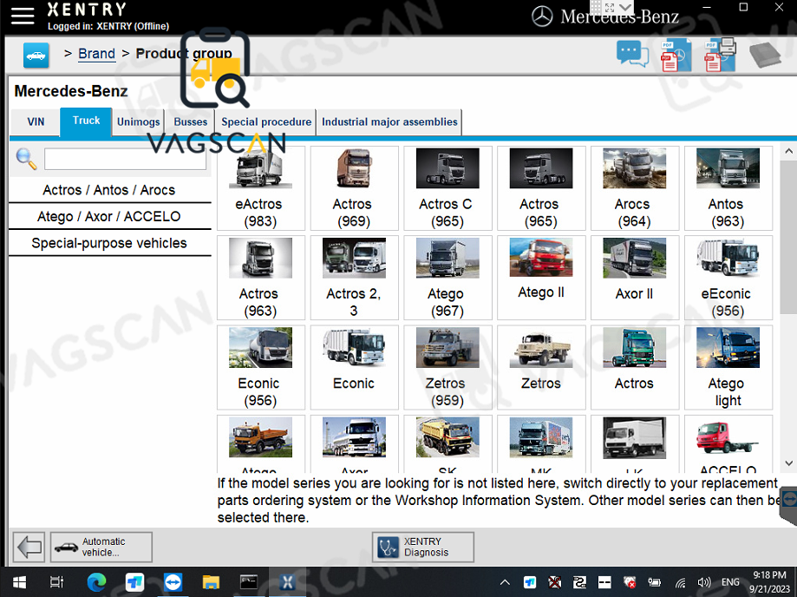Select Actros / Antos / Arocs category
This screenshot has width=797, height=597.
(109, 190)
